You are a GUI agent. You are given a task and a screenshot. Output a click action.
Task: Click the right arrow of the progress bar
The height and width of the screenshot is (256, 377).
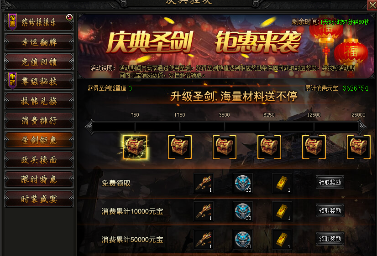point(362,126)
